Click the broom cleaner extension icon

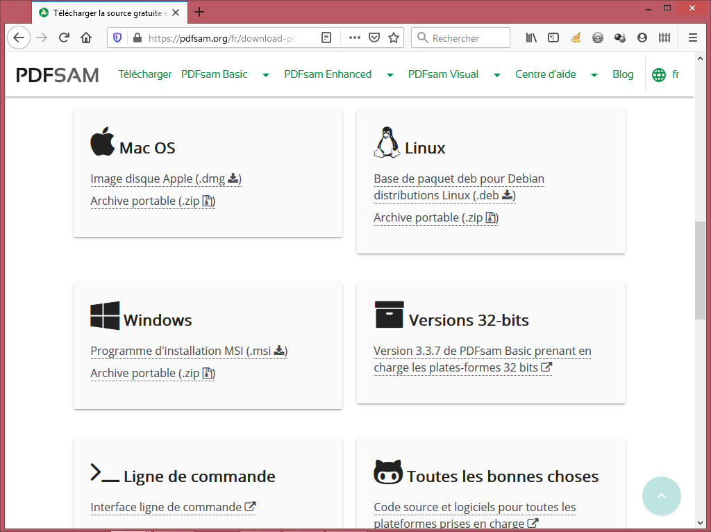click(x=576, y=38)
